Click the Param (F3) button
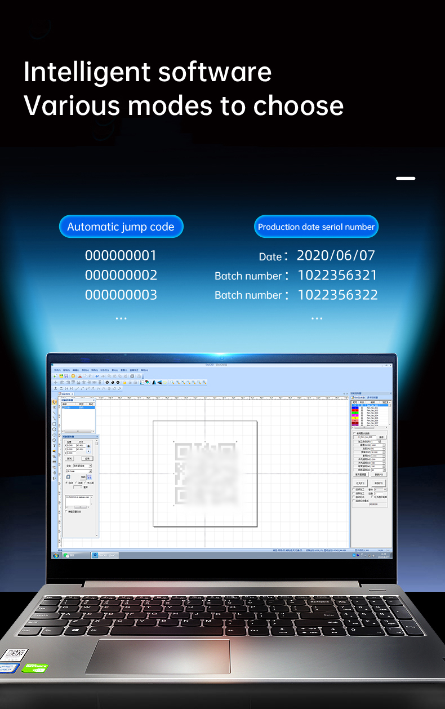The width and height of the screenshot is (445, 709). (x=379, y=475)
